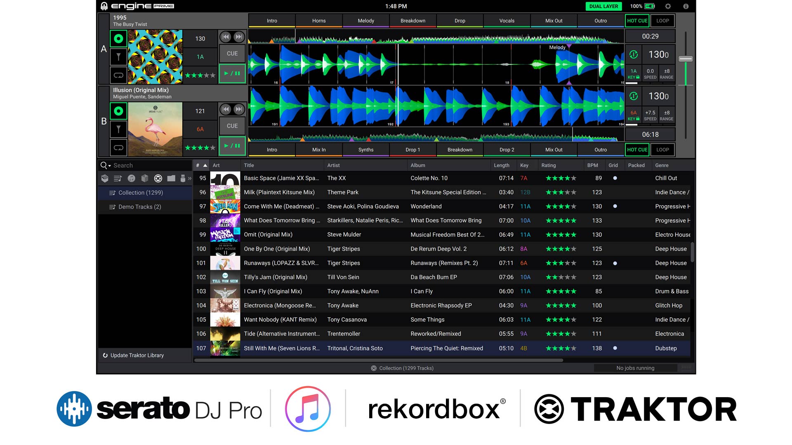
Task: Open the USB drive library icon
Action: [x=183, y=178]
